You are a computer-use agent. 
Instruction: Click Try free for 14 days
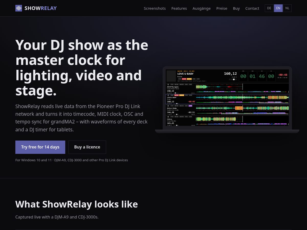40,147
